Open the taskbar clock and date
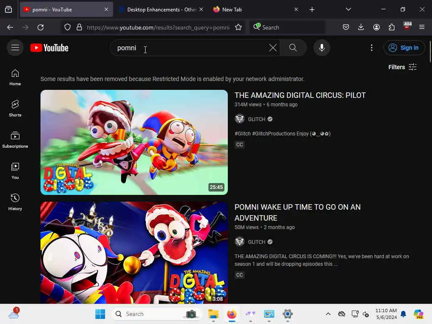Screen dimensions: 432x324 (x=386, y=314)
